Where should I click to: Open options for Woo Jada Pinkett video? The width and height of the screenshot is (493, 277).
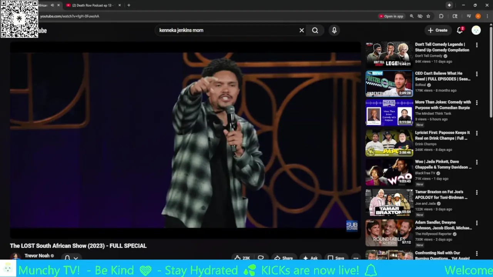(x=477, y=162)
